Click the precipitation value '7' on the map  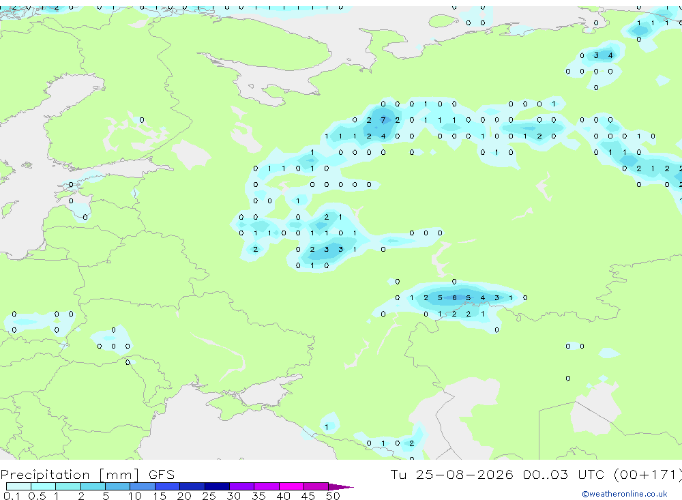[x=383, y=120]
